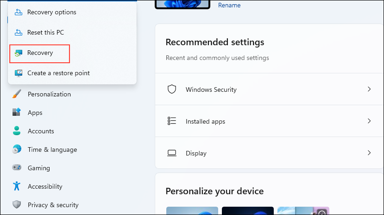Click the Accessibility figure icon
384x215 pixels.
coord(17,186)
